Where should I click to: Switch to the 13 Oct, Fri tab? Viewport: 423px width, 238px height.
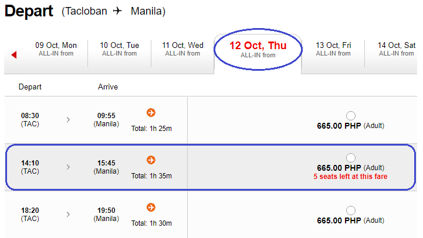[333, 49]
